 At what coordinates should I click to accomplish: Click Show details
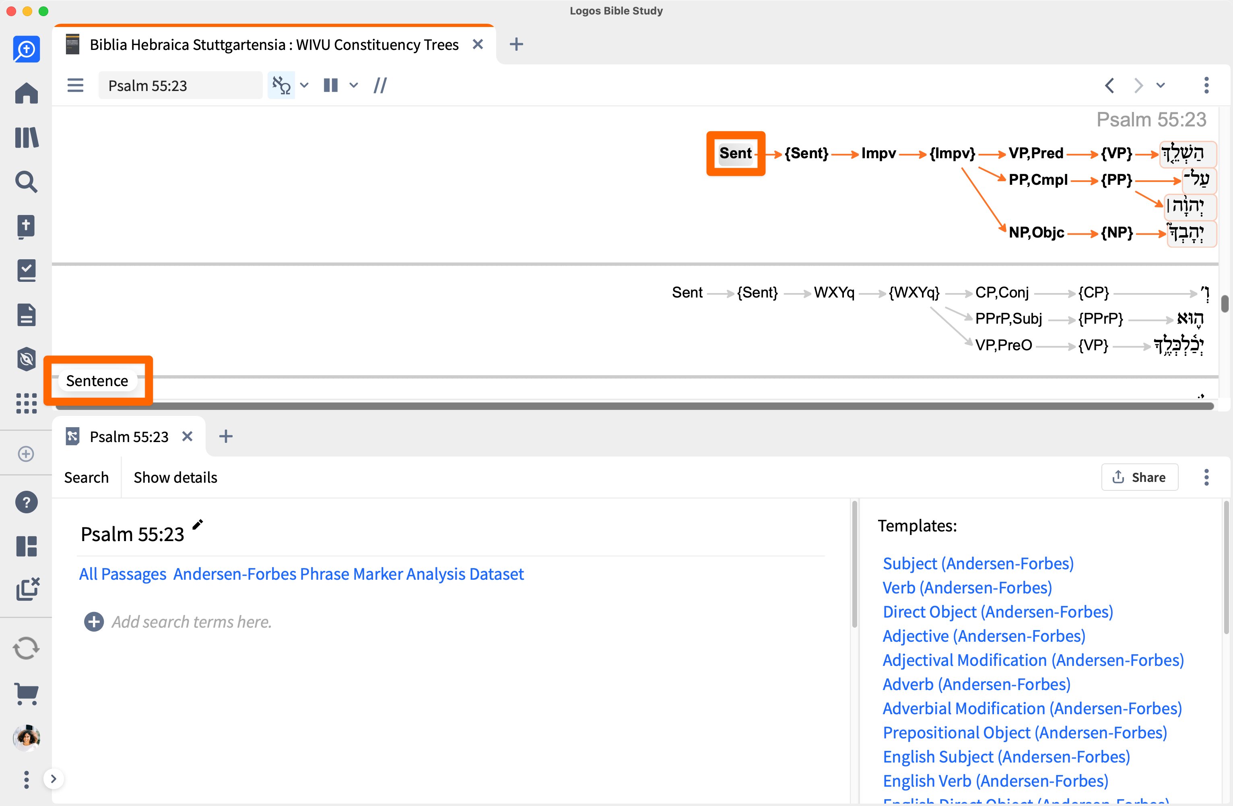(x=175, y=477)
